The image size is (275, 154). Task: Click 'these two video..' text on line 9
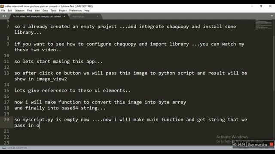[38, 50]
